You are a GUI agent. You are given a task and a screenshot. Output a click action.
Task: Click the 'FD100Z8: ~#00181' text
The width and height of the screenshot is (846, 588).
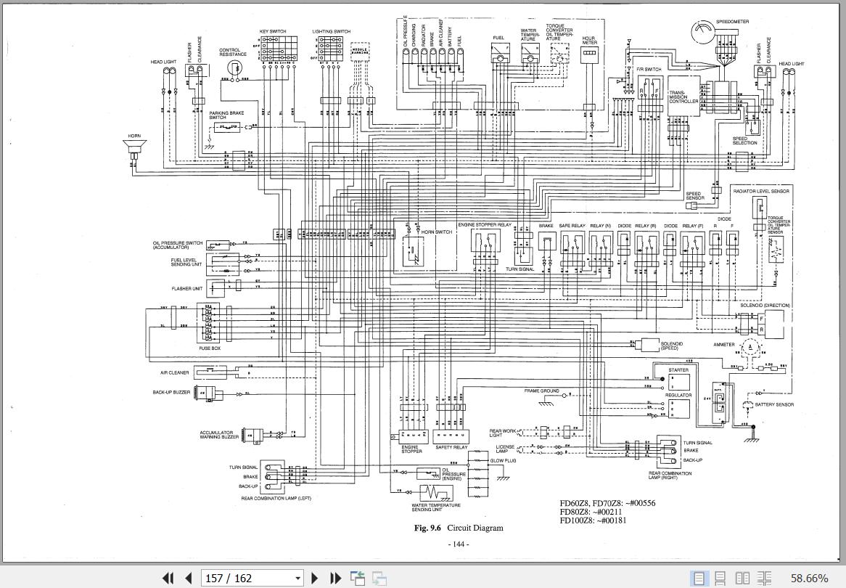[593, 520]
